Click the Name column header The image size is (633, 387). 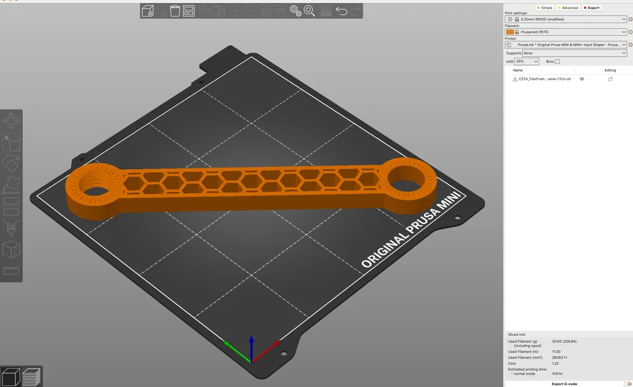(518, 70)
